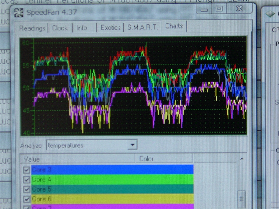
Task: Open the Analyze temperatures dropdown
Action: click(x=132, y=145)
